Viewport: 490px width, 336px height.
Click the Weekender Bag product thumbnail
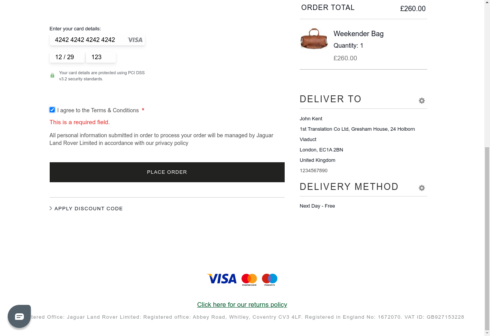pos(314,39)
